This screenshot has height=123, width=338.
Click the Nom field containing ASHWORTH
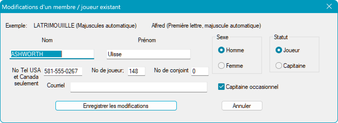(52, 54)
